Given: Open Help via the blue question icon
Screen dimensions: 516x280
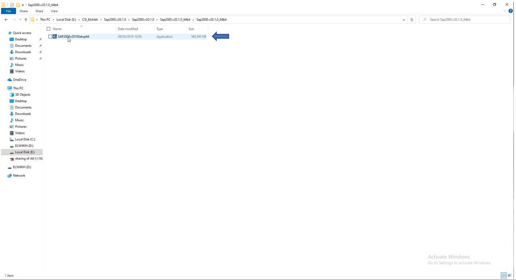Looking at the screenshot, I should 510,11.
